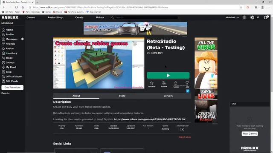Open My Feed in the sidebar
The image size is (273, 153).
pyautogui.click(x=9, y=67)
